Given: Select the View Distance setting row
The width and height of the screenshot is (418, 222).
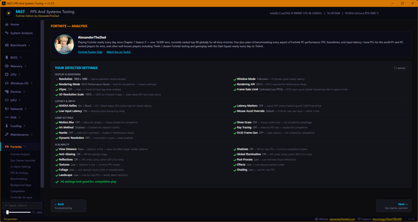Looking at the screenshot, I should 101,149.
